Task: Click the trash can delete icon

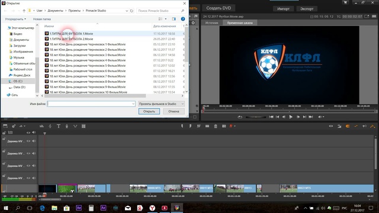Action: [216, 126]
